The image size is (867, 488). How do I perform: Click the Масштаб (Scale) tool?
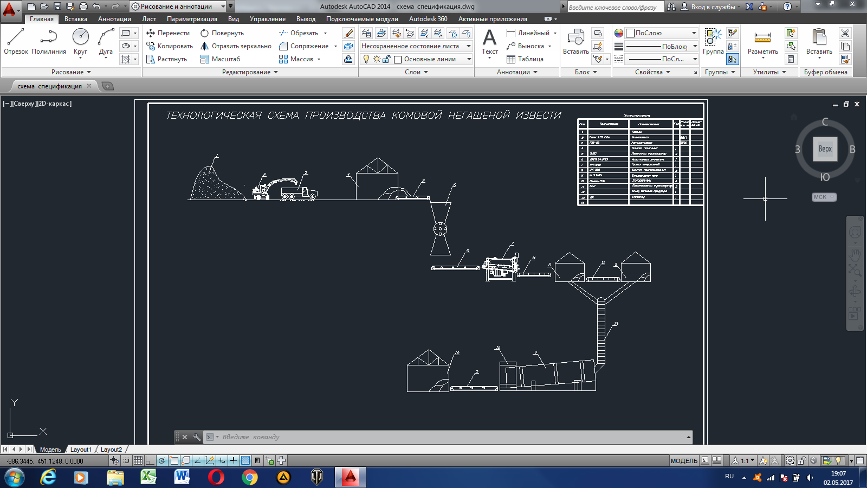point(220,59)
